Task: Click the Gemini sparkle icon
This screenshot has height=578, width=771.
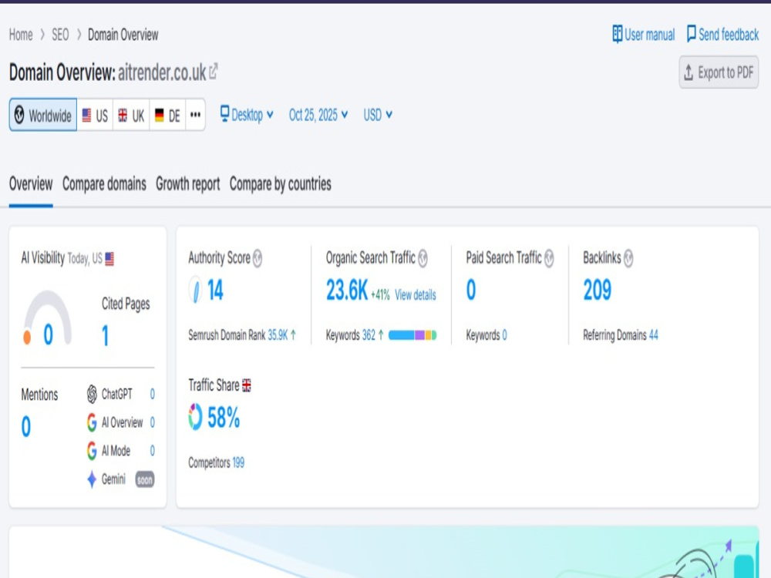Action: click(92, 479)
